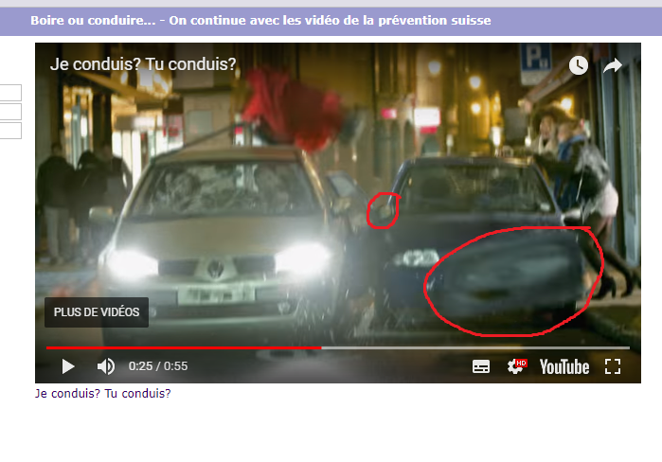Open the Share arrow icon
The width and height of the screenshot is (662, 462).
point(613,65)
